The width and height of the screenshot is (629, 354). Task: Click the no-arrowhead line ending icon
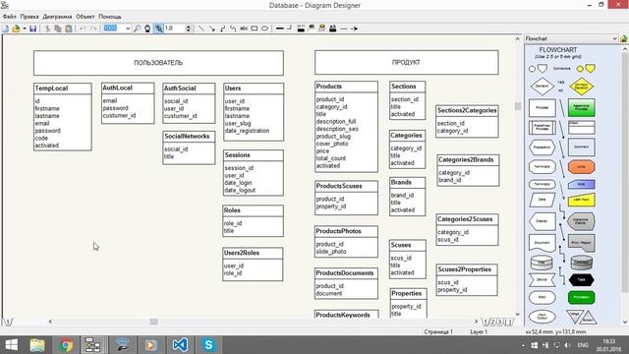[x=344, y=29]
